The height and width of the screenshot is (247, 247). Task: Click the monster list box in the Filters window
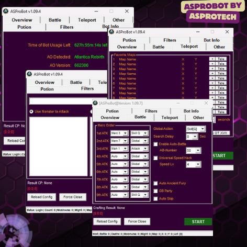pos(59,147)
